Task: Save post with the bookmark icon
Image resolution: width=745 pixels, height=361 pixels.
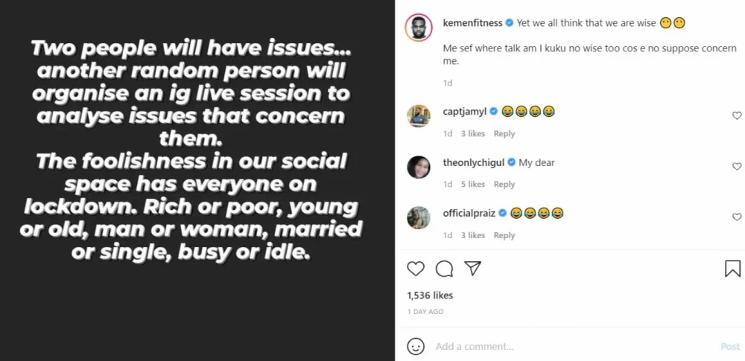Action: coord(732,268)
